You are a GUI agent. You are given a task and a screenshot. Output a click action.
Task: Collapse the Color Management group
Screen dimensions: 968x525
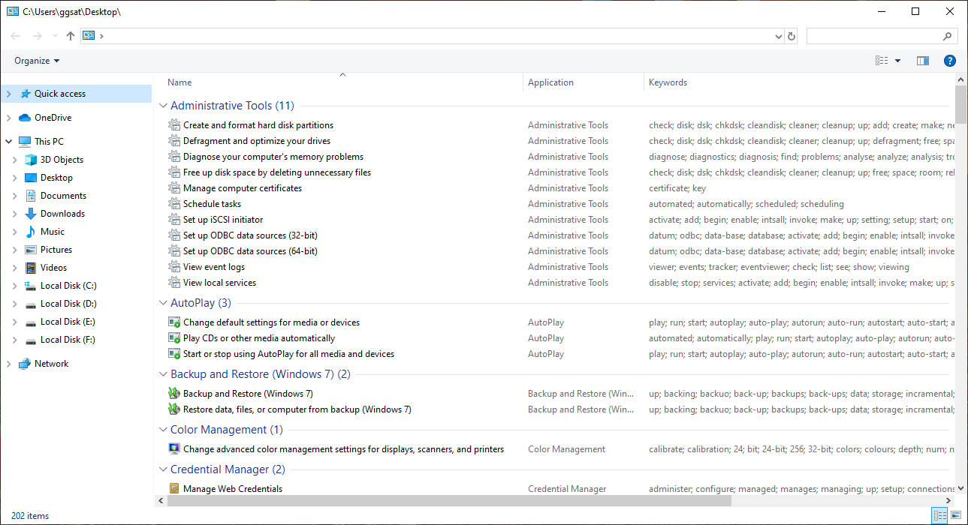(164, 430)
